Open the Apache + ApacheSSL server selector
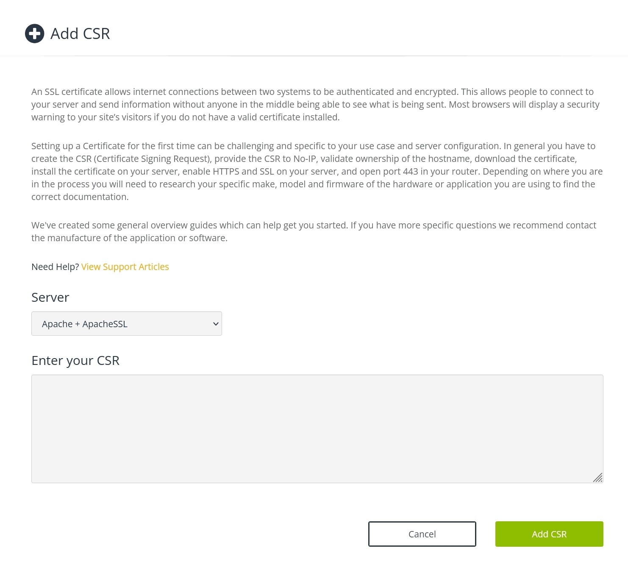 tap(127, 324)
